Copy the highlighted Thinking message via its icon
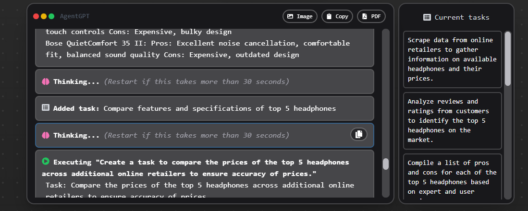528x211 pixels. (358, 135)
